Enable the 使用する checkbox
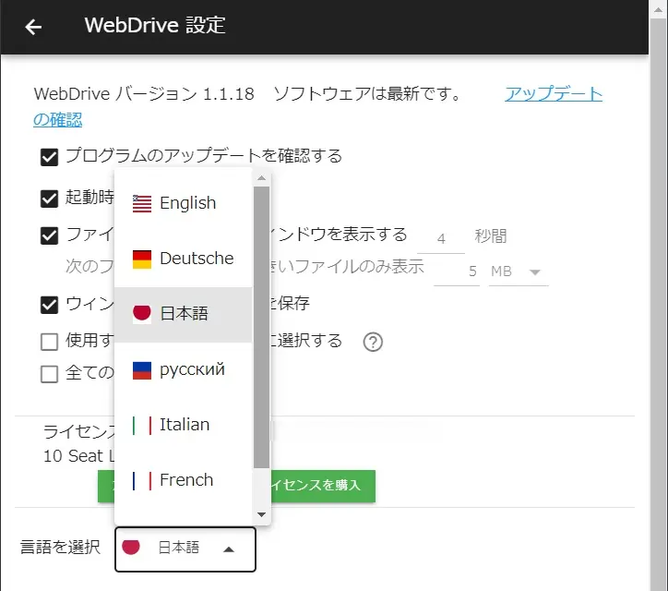This screenshot has width=668, height=591. (50, 342)
